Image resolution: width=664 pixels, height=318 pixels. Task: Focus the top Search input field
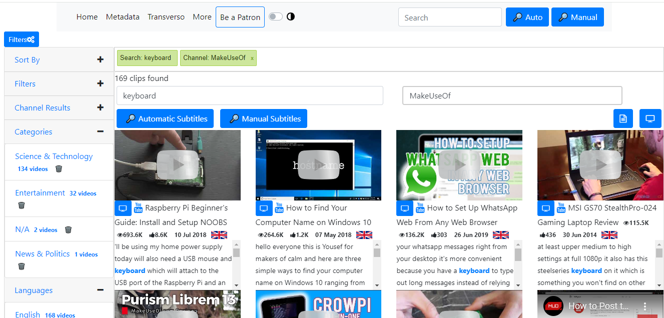point(450,17)
